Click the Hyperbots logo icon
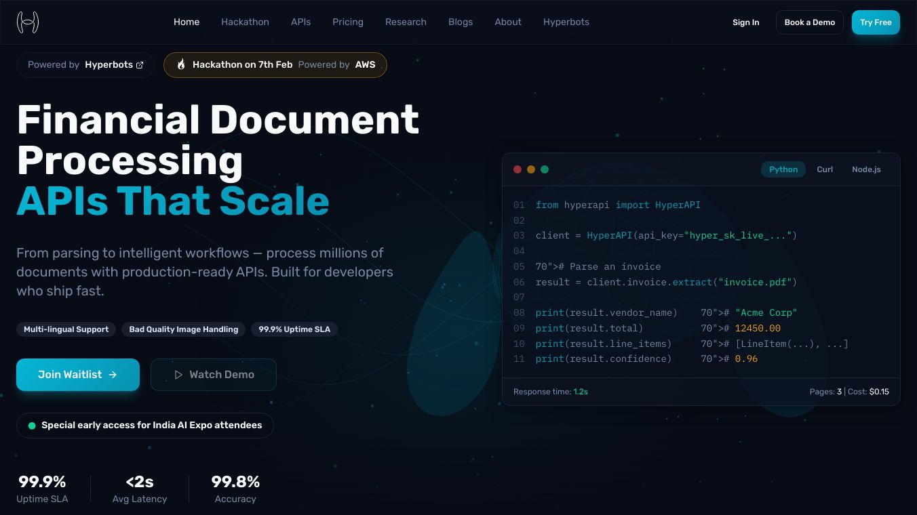The image size is (917, 515). pos(28,22)
